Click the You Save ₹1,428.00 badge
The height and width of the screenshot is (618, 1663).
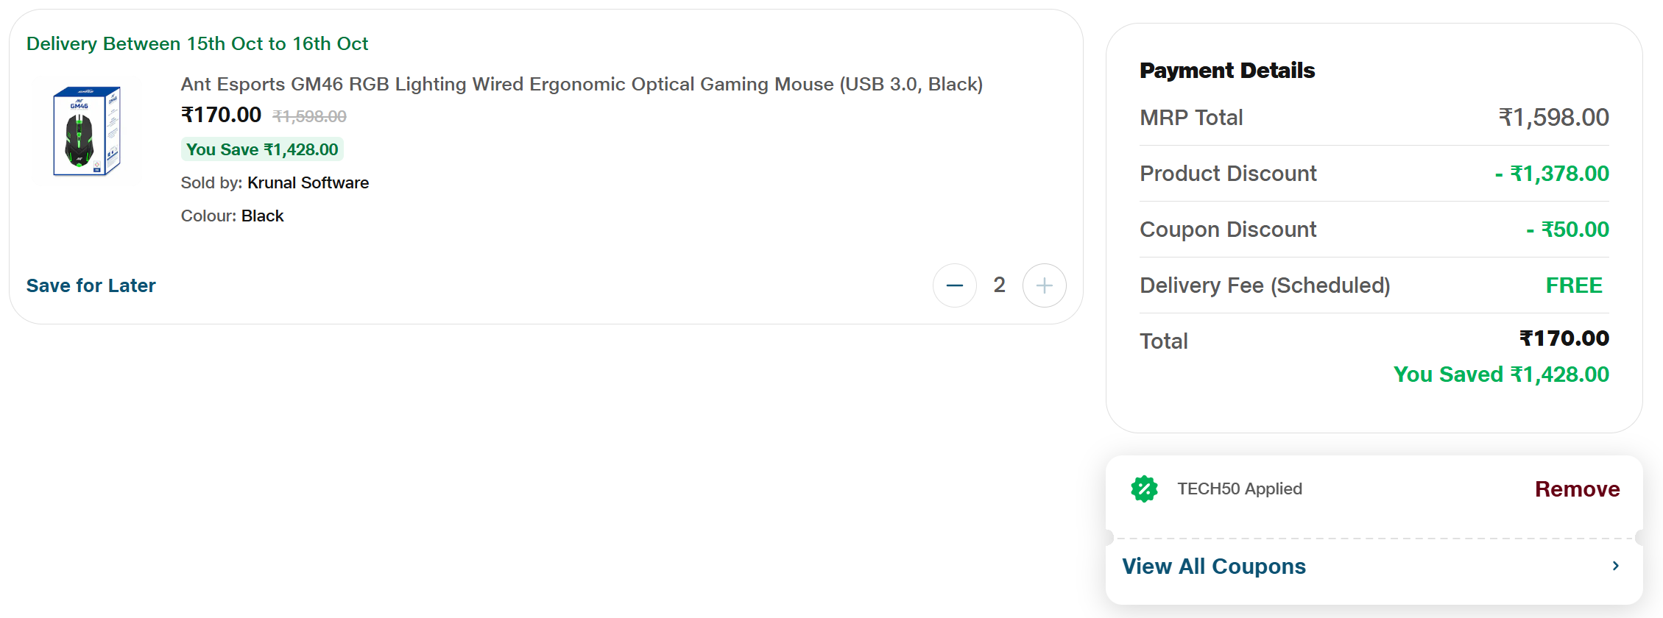[262, 149]
